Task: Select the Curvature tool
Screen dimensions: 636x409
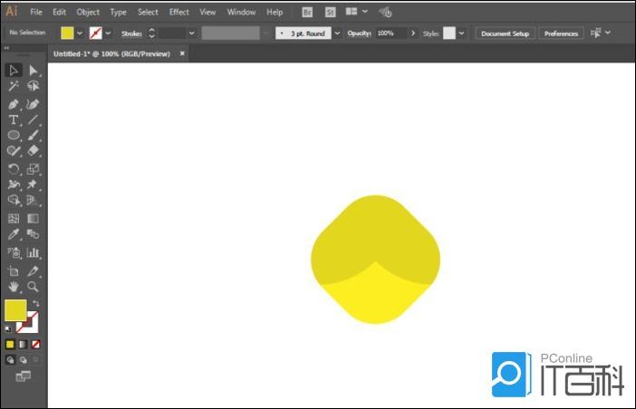Action: [x=34, y=104]
